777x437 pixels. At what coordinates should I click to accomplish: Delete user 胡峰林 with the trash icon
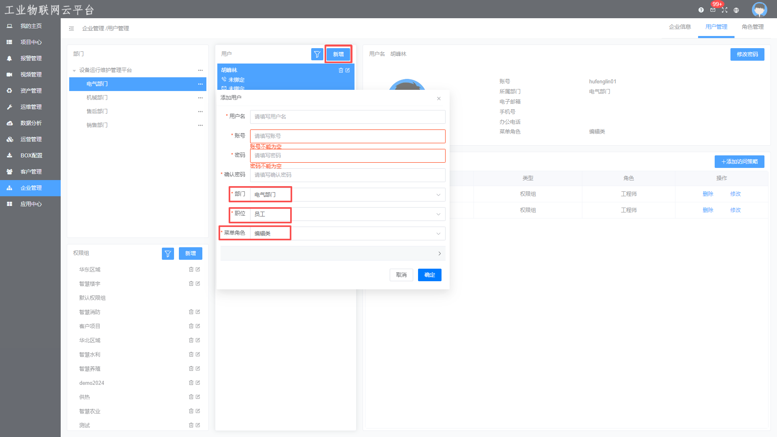point(341,70)
